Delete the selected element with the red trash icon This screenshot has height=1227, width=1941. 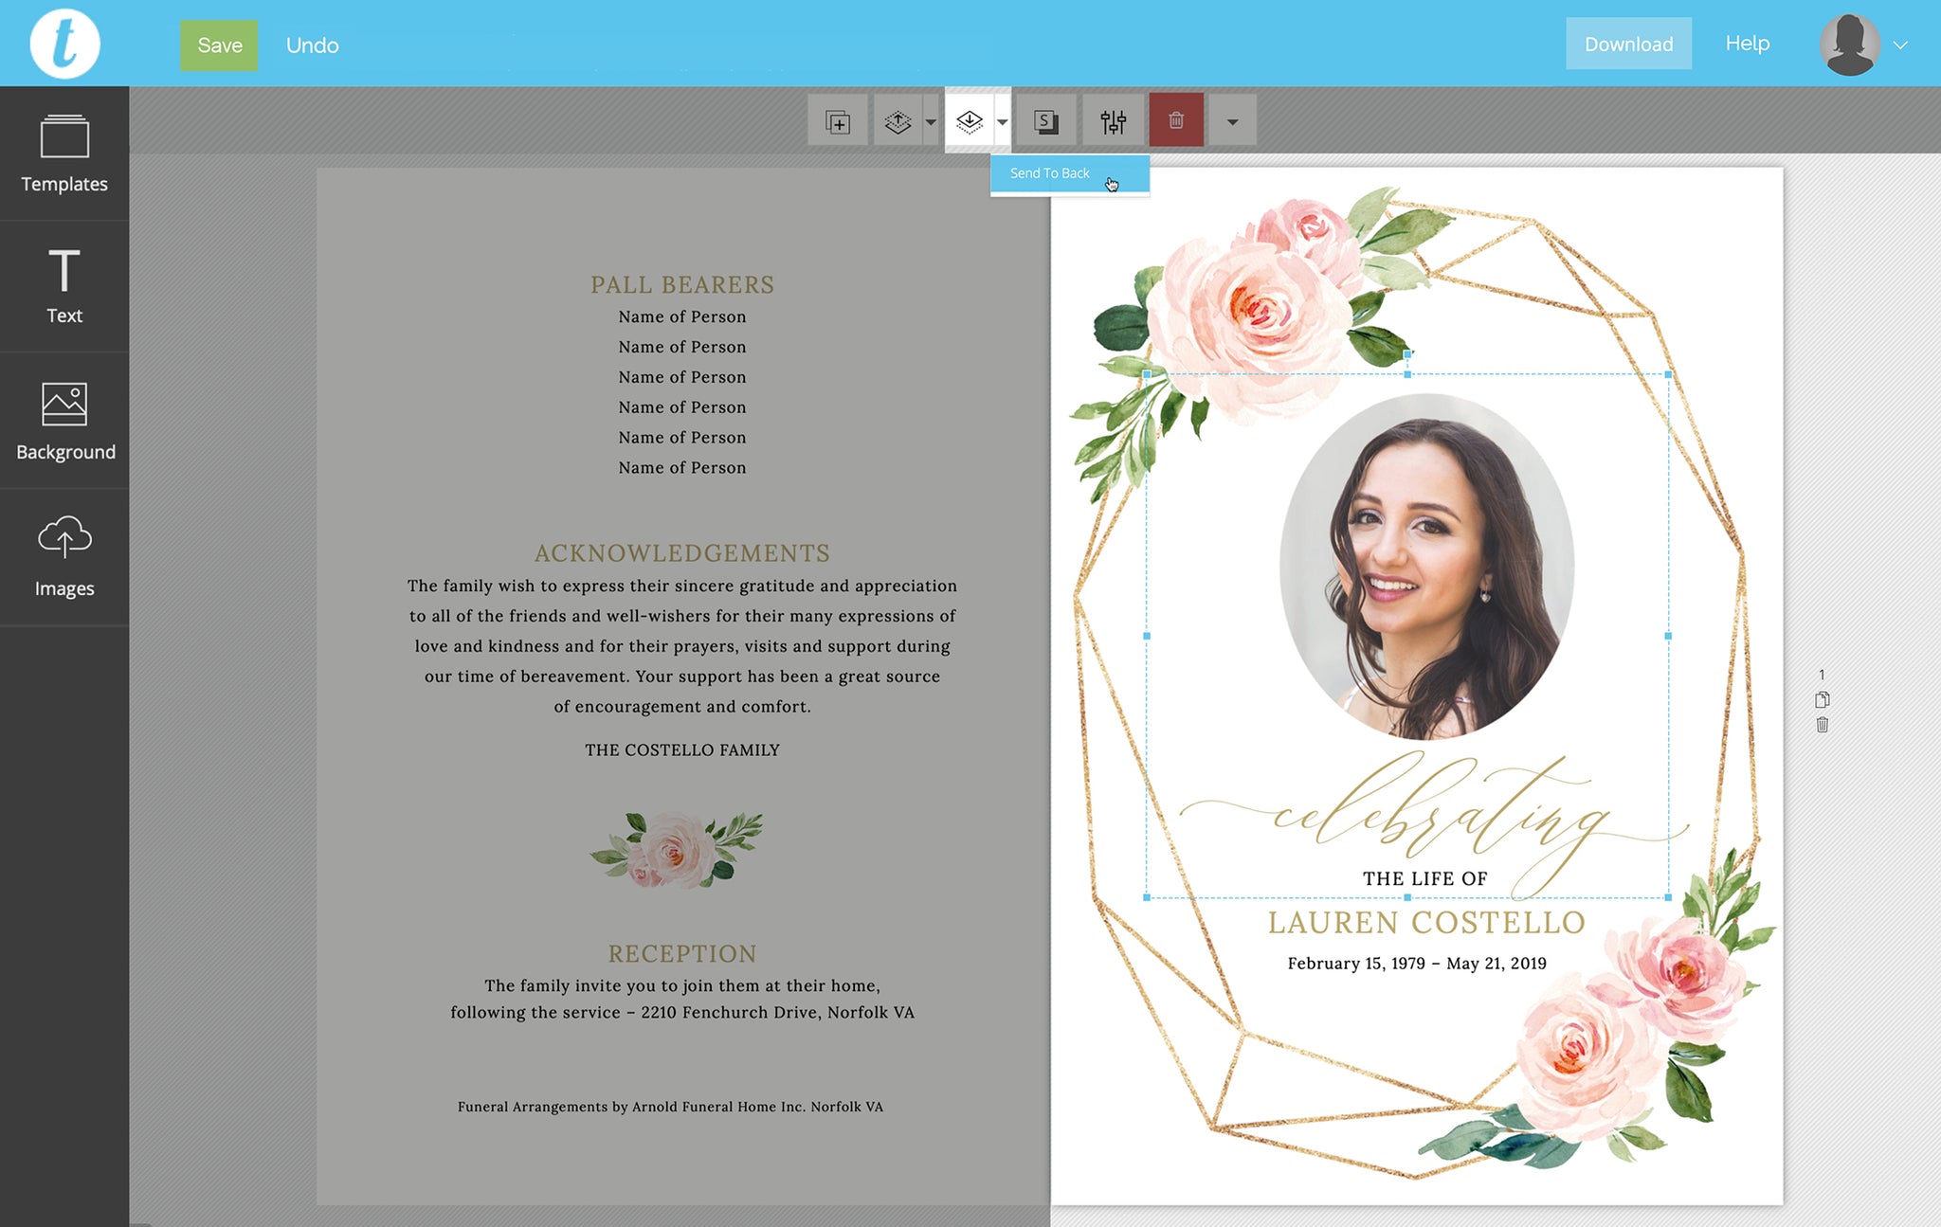click(x=1176, y=121)
